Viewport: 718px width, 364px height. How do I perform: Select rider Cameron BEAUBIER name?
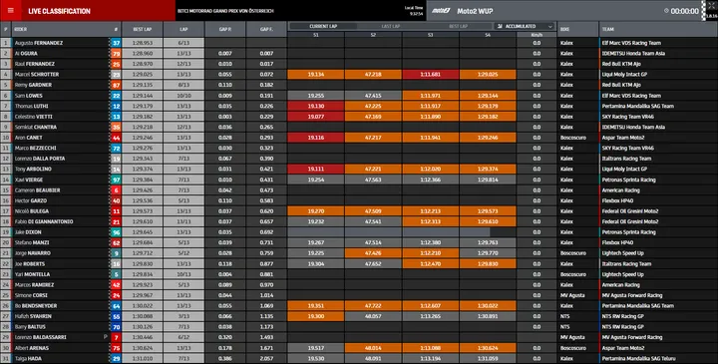tap(38, 190)
